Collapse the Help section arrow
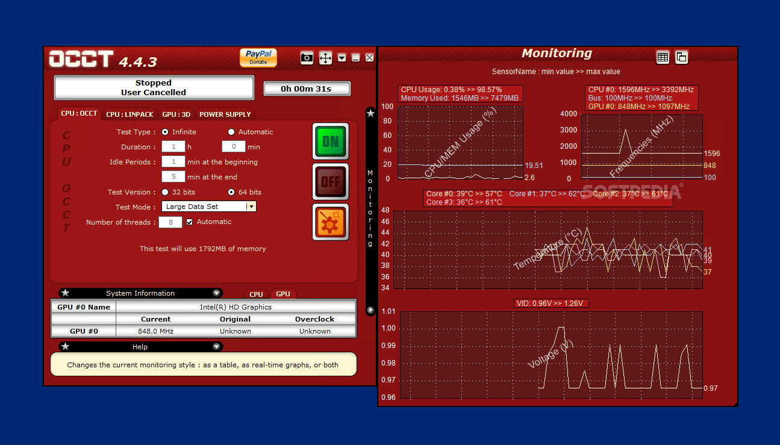 tap(216, 347)
